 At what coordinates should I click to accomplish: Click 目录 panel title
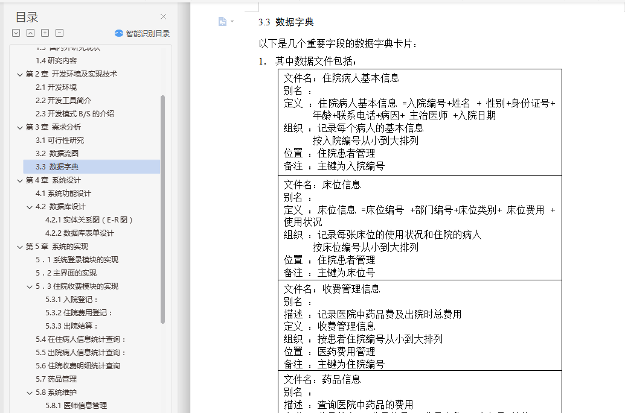[27, 17]
